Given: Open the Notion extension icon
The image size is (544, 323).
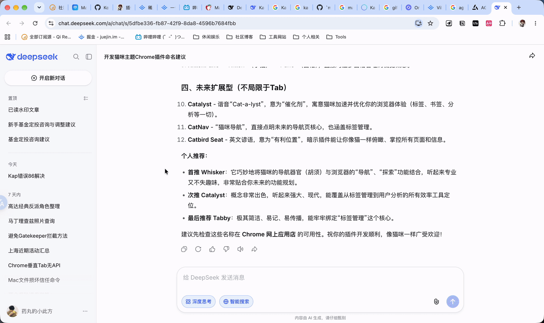Looking at the screenshot, I should [x=462, y=23].
